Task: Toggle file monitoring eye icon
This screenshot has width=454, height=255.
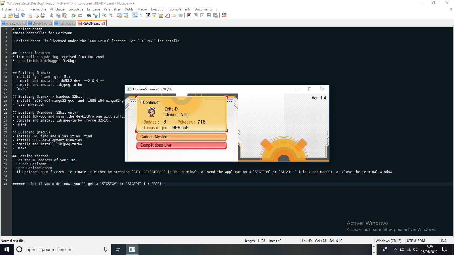Action: pyautogui.click(x=180, y=15)
